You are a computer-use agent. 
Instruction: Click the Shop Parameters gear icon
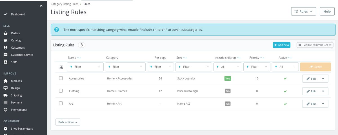pos(5,129)
